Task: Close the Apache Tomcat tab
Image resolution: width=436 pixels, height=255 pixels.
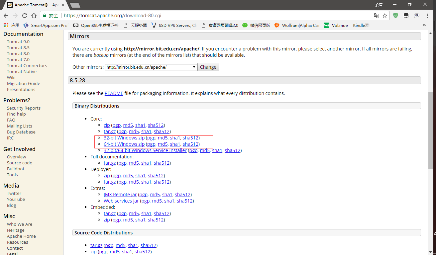Action: click(63, 5)
